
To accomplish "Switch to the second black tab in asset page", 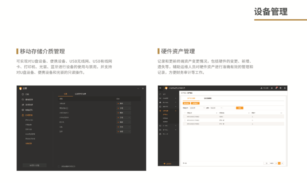I will click(208, 99).
